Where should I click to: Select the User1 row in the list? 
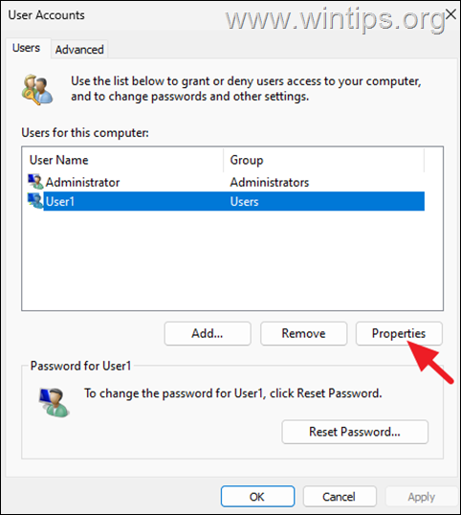click(x=226, y=201)
